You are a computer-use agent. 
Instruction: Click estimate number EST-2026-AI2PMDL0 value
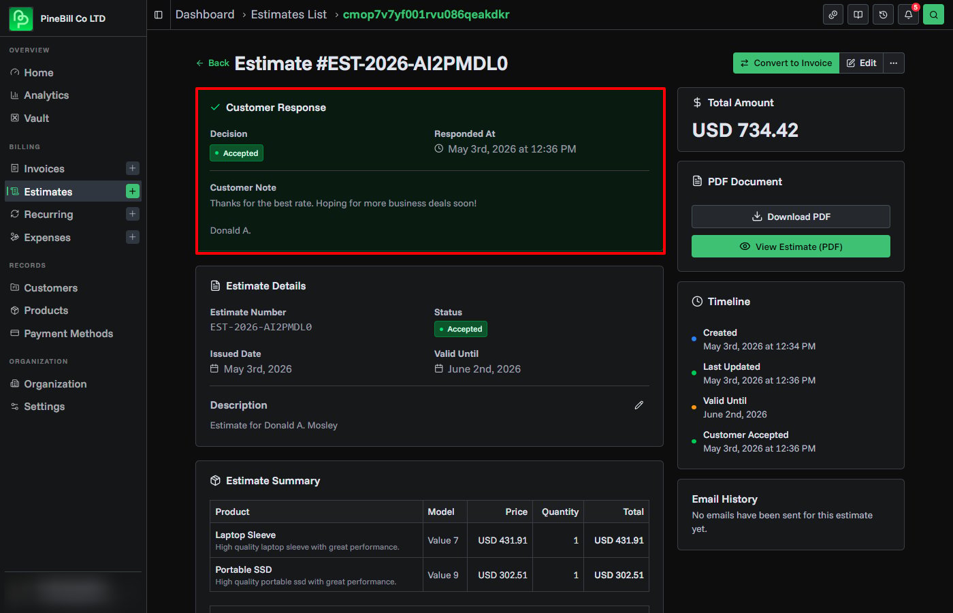tap(261, 328)
